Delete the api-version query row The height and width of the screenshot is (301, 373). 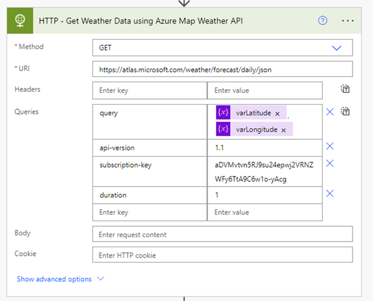click(x=330, y=146)
